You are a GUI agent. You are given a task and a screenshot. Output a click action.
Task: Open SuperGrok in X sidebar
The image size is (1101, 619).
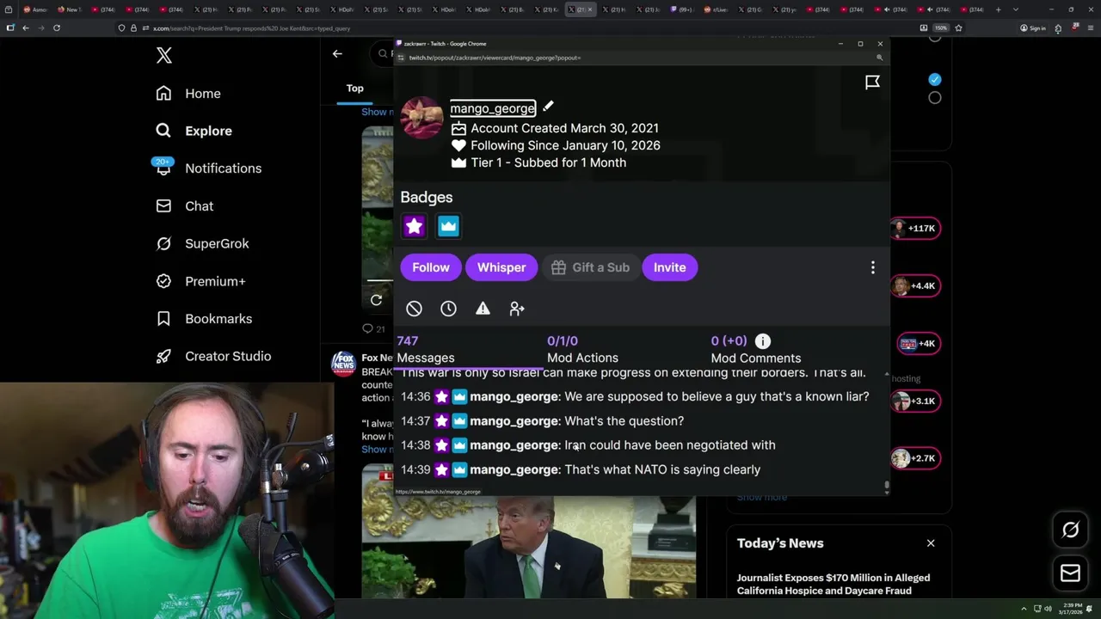203,243
